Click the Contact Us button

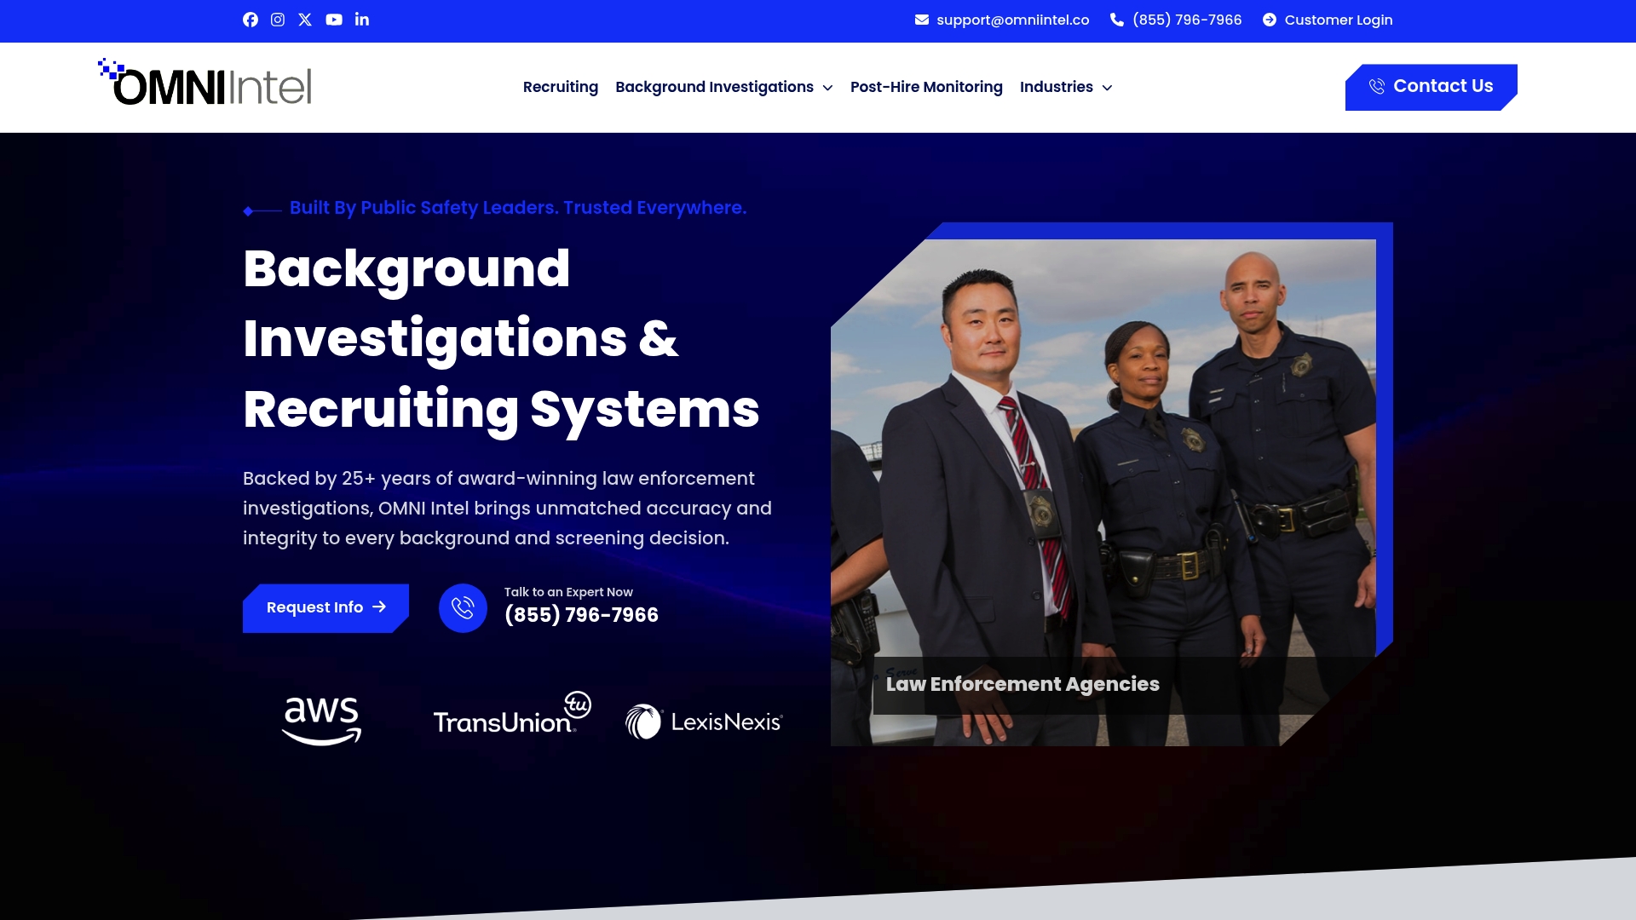click(1430, 85)
